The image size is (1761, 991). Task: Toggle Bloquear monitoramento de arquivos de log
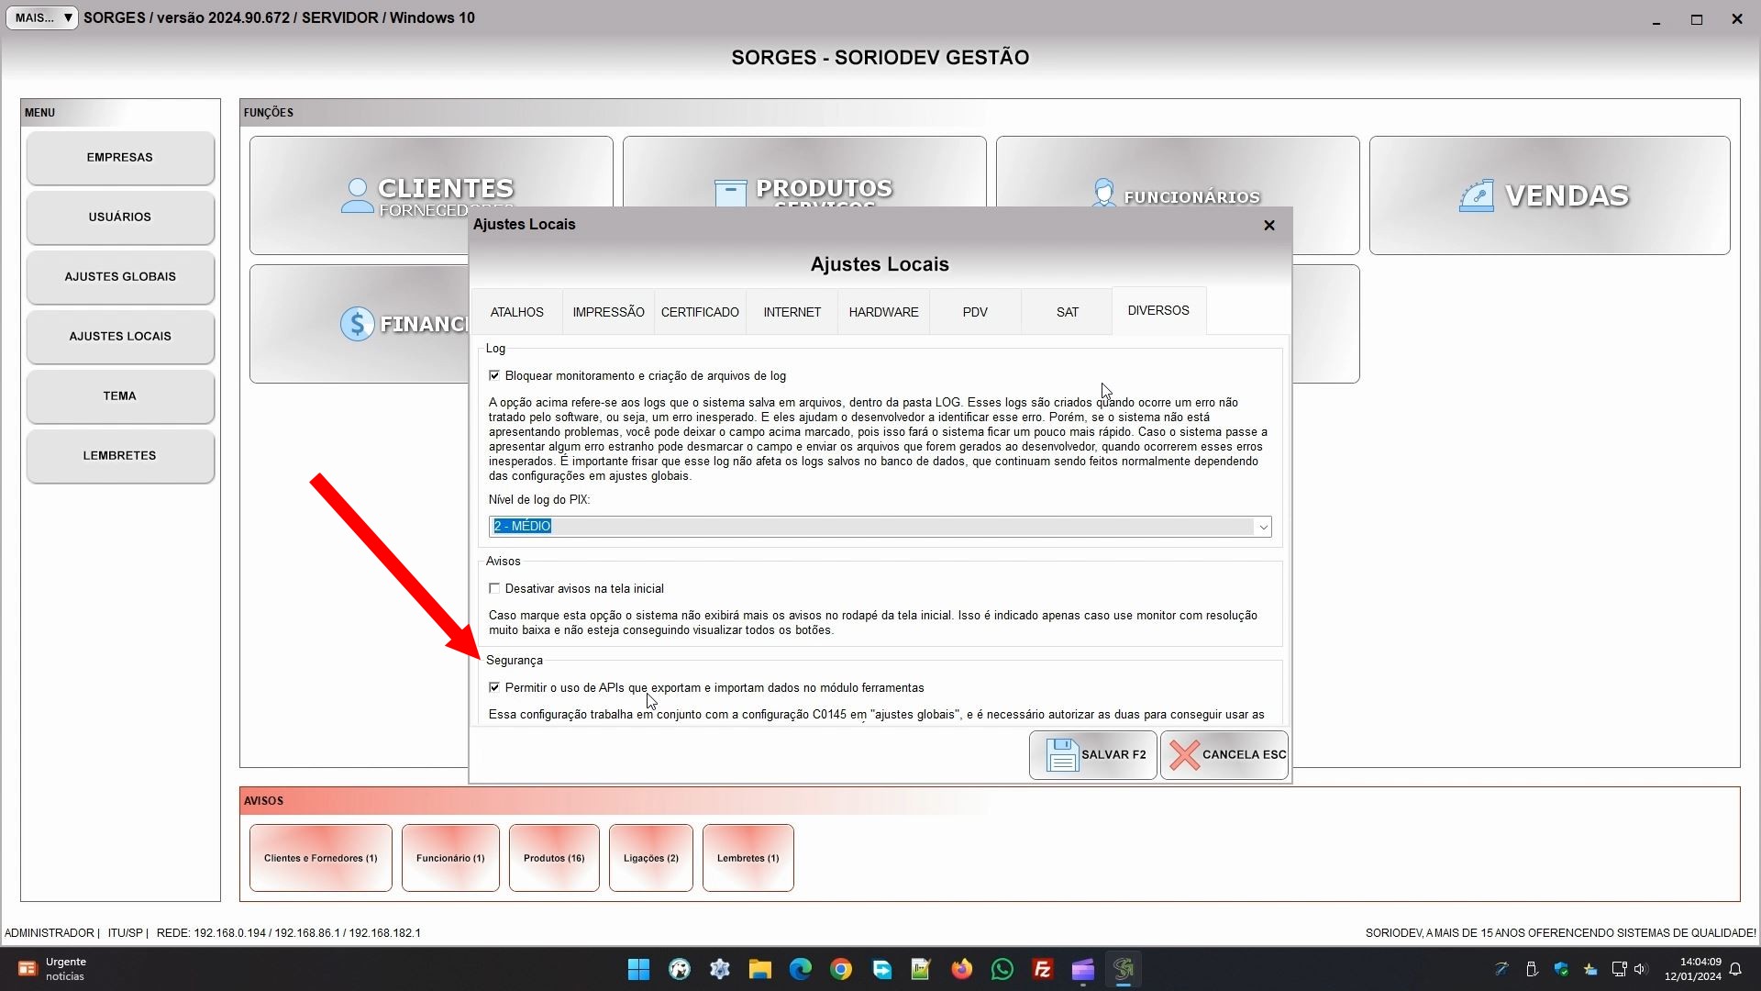(x=494, y=375)
